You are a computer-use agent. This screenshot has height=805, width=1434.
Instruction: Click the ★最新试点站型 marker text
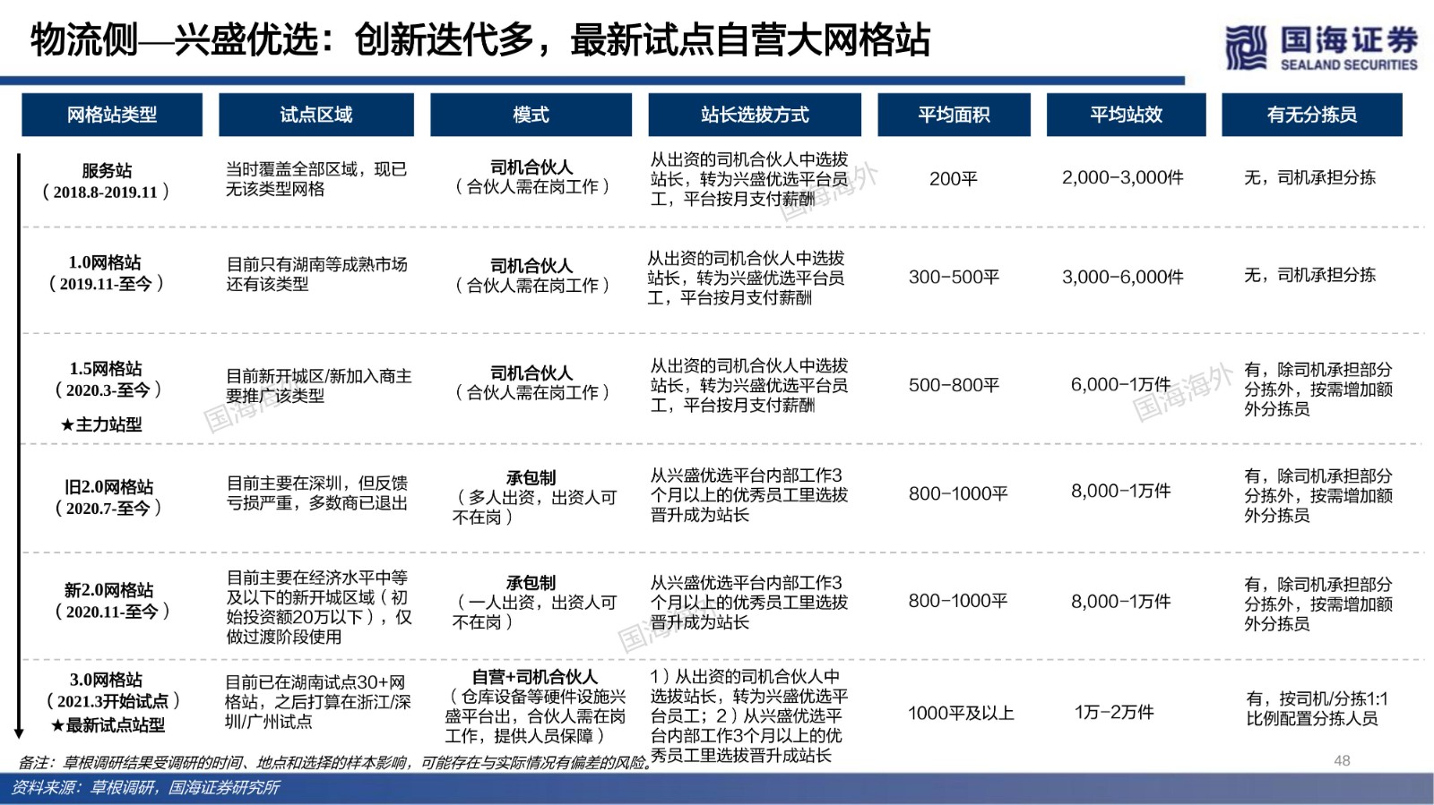(x=108, y=725)
